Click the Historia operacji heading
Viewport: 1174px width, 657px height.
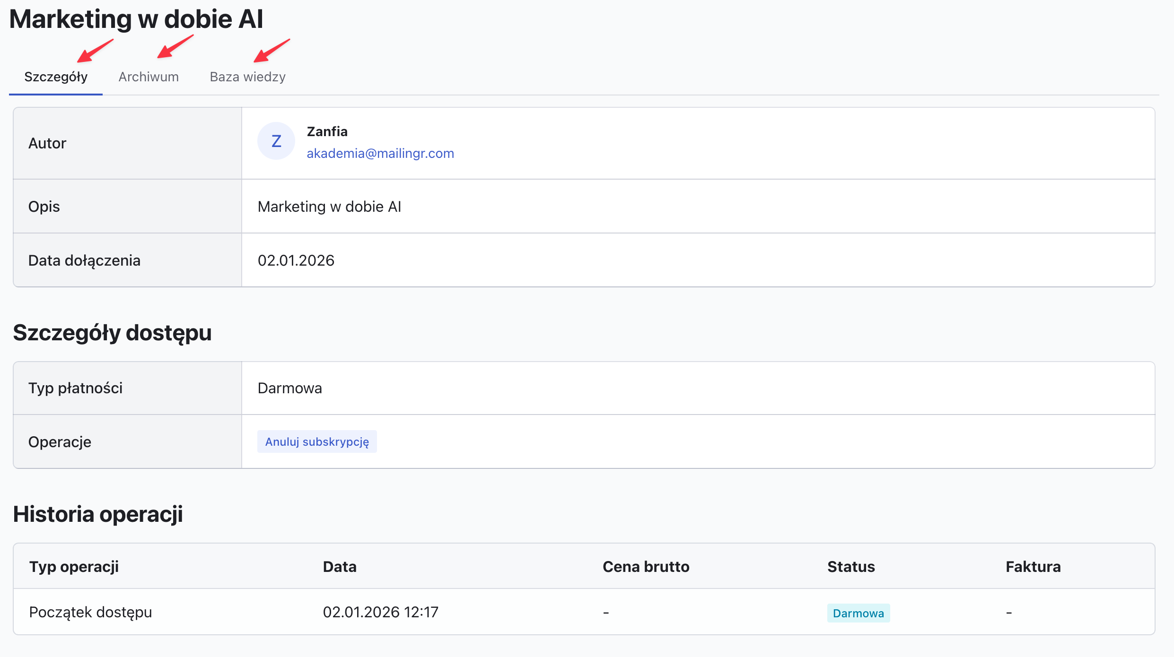tap(98, 514)
